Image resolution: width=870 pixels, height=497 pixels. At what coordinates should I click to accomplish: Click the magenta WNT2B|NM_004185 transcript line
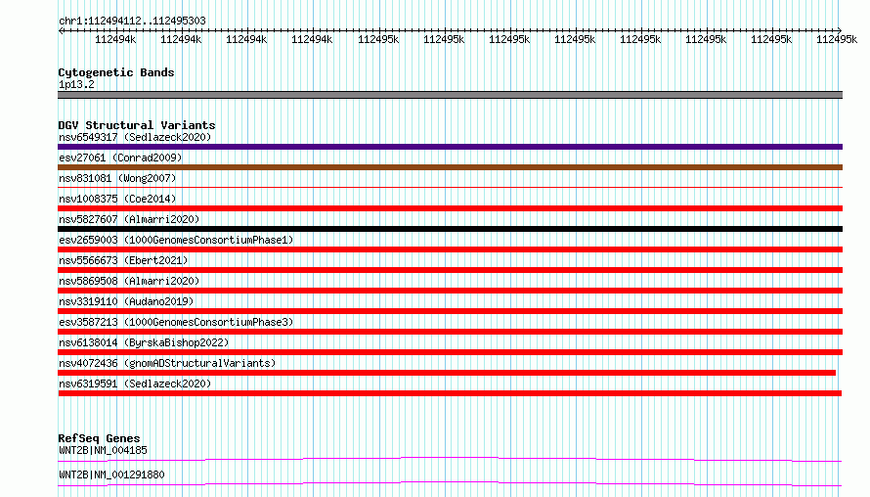450,459
